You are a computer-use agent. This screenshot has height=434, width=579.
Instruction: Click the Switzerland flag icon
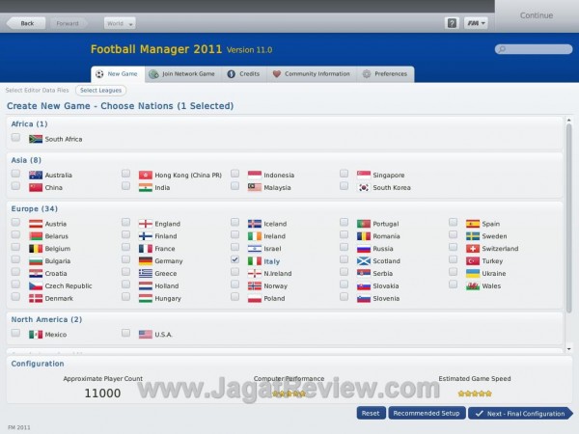point(473,249)
